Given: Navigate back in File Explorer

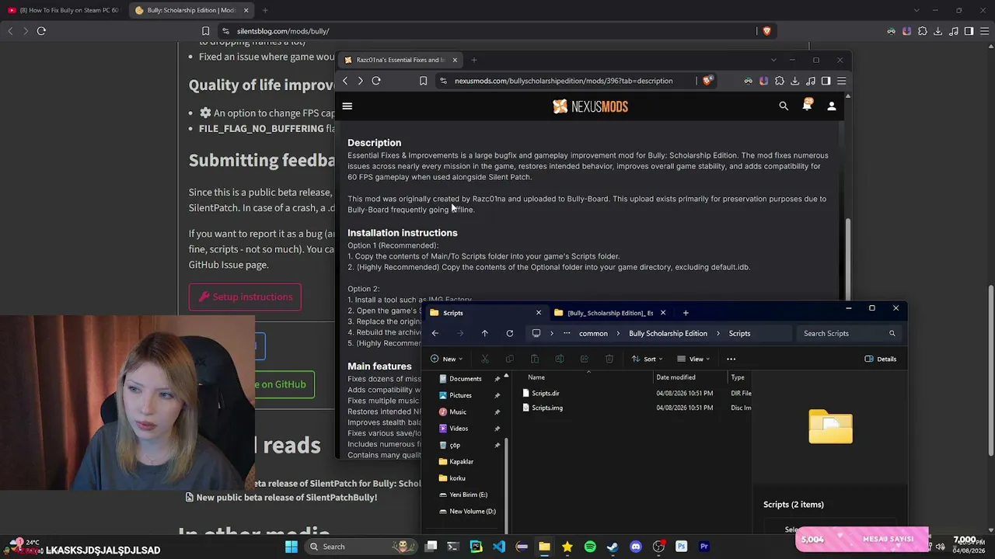Looking at the screenshot, I should point(435,333).
